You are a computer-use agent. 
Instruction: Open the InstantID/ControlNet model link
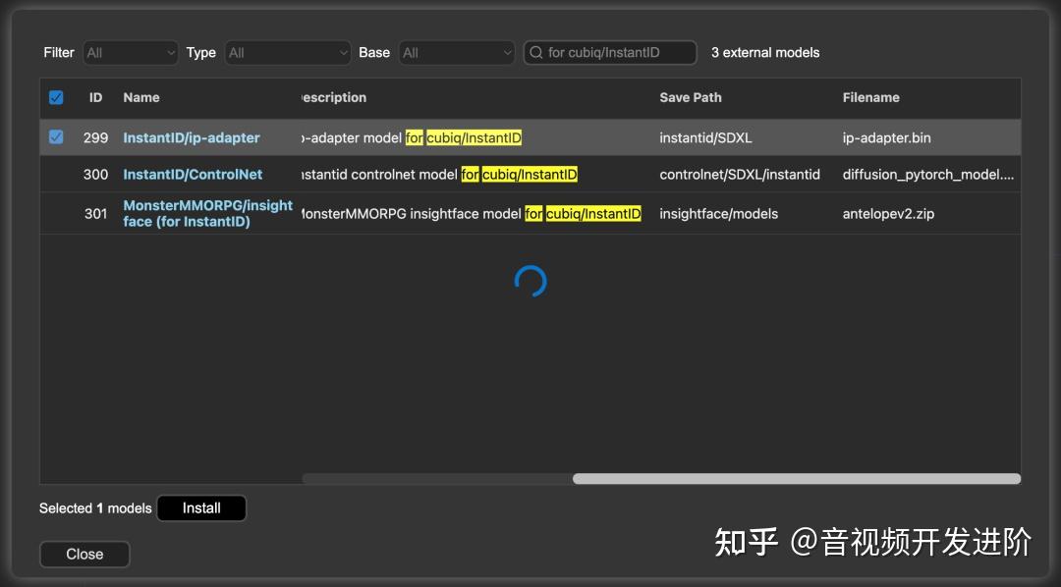(x=192, y=174)
